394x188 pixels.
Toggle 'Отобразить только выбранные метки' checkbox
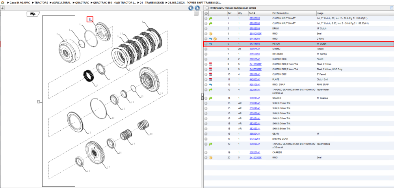(207, 8)
